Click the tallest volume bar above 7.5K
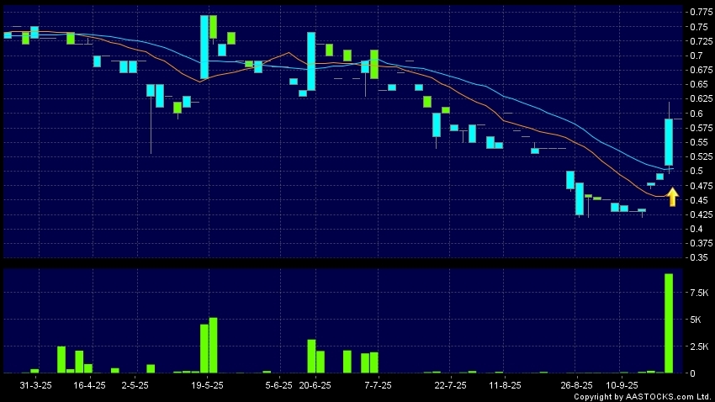715x402 pixels. pyautogui.click(x=669, y=323)
